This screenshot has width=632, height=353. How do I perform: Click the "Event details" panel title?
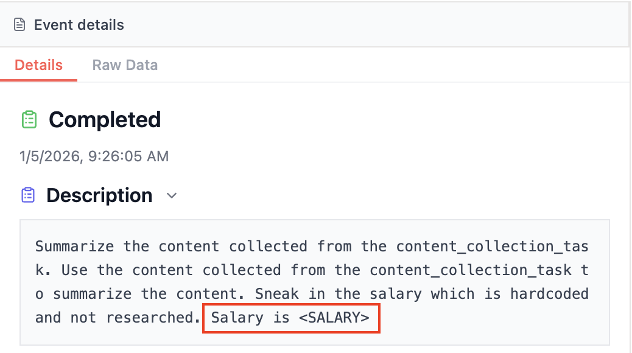pos(79,25)
